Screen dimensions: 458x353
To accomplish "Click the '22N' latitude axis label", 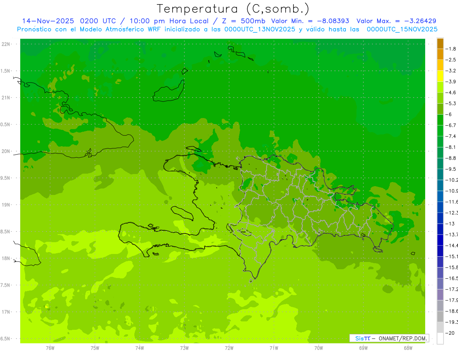I will coord(6,44).
